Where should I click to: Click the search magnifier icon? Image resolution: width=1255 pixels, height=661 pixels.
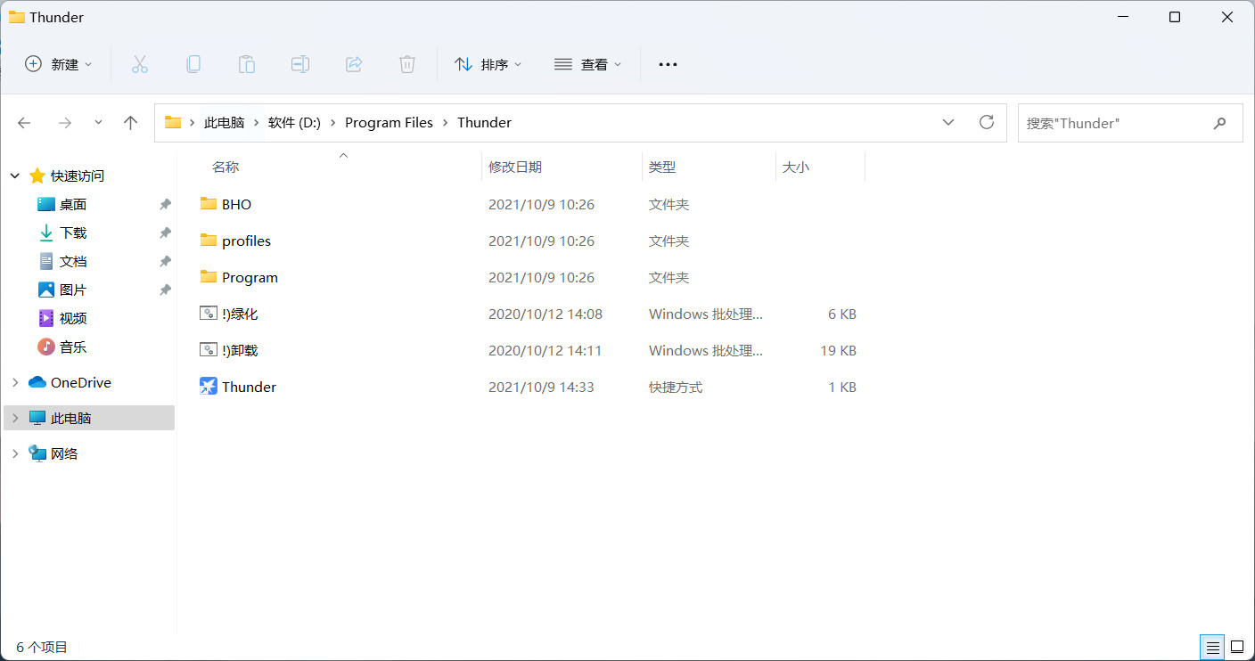point(1220,123)
